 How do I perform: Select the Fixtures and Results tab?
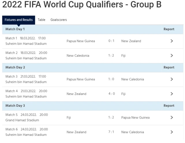[x=19, y=20]
